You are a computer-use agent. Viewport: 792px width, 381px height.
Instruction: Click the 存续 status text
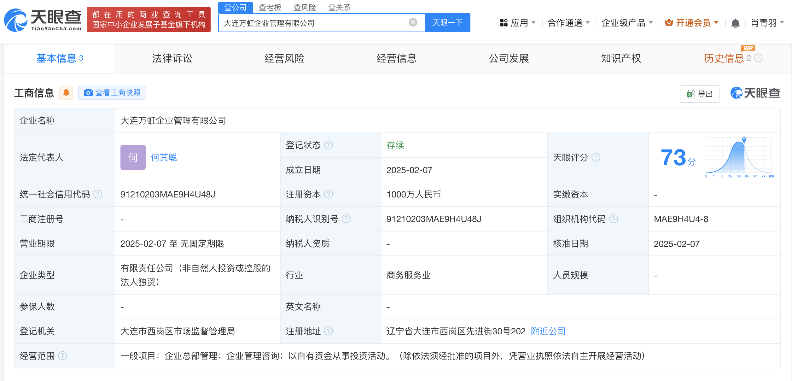(x=395, y=145)
